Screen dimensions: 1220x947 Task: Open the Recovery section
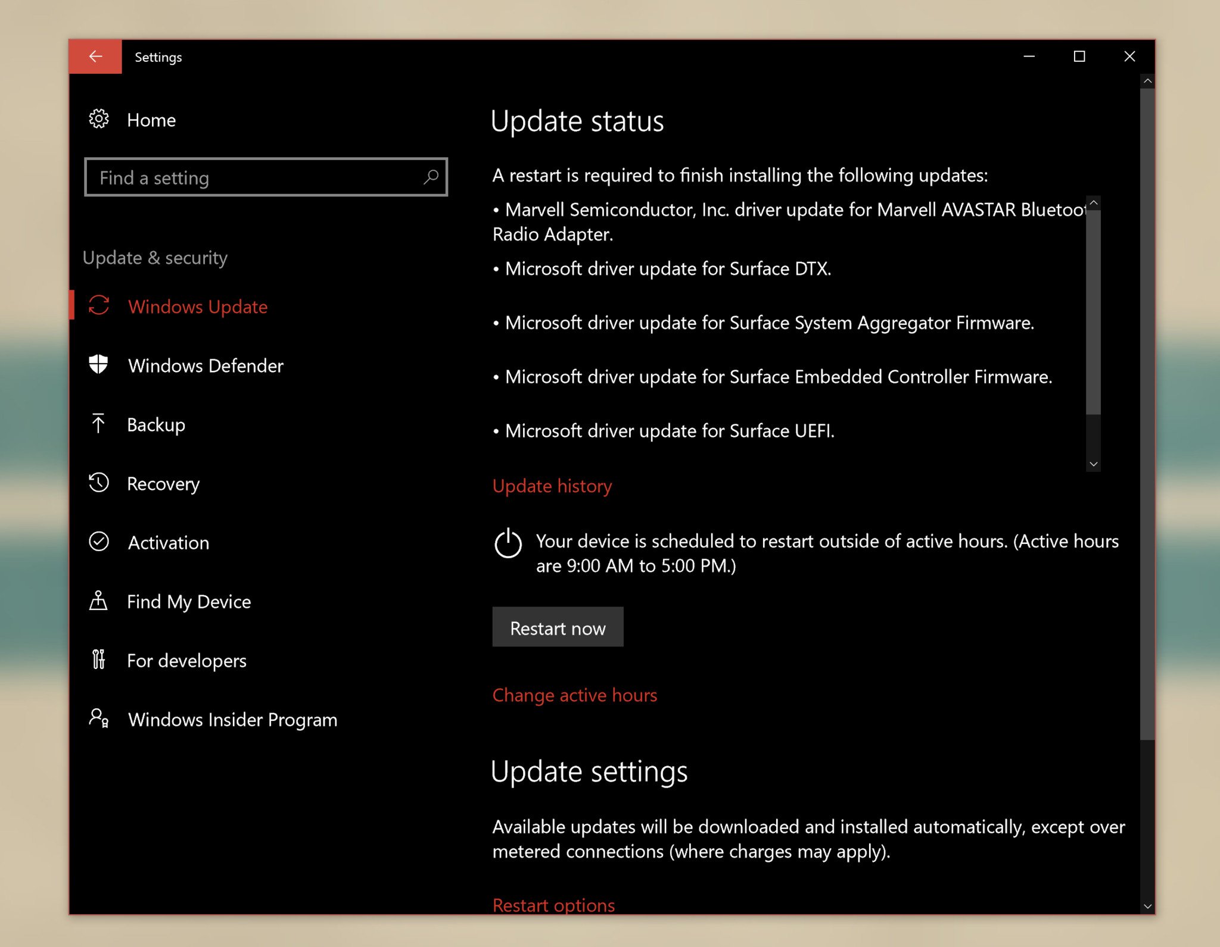(163, 484)
